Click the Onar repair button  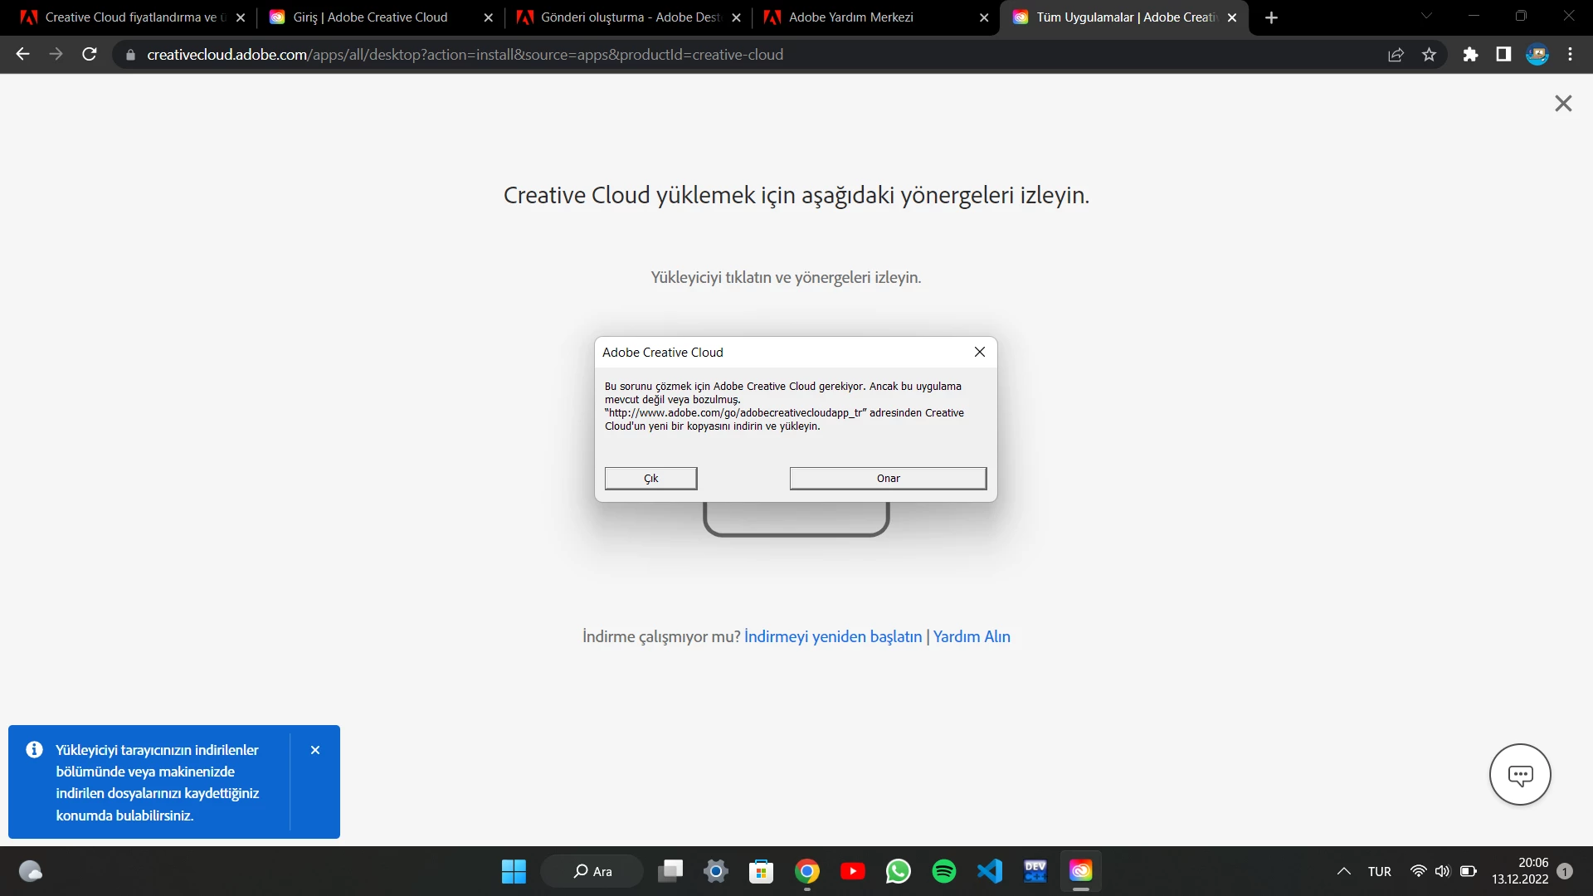click(888, 479)
